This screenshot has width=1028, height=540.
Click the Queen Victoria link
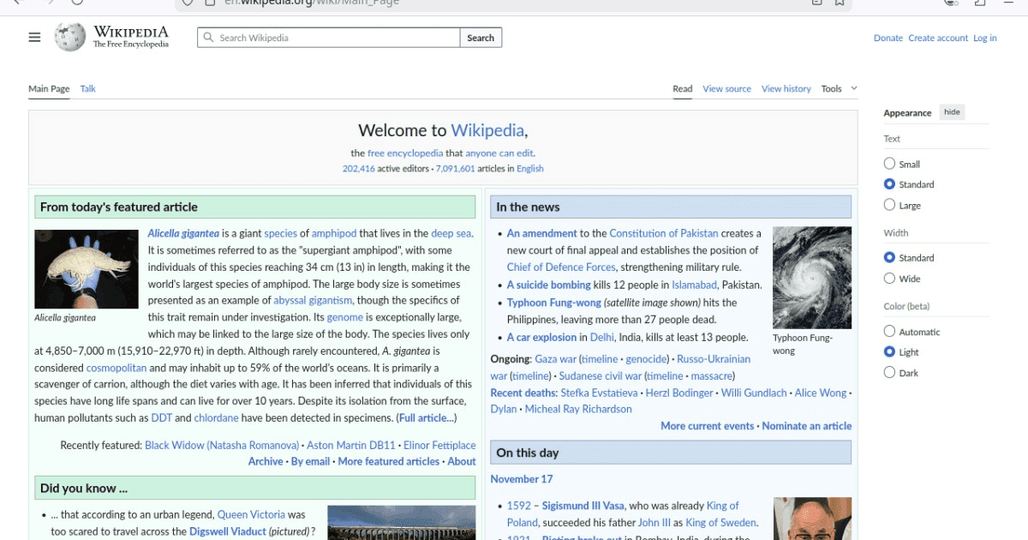251,514
